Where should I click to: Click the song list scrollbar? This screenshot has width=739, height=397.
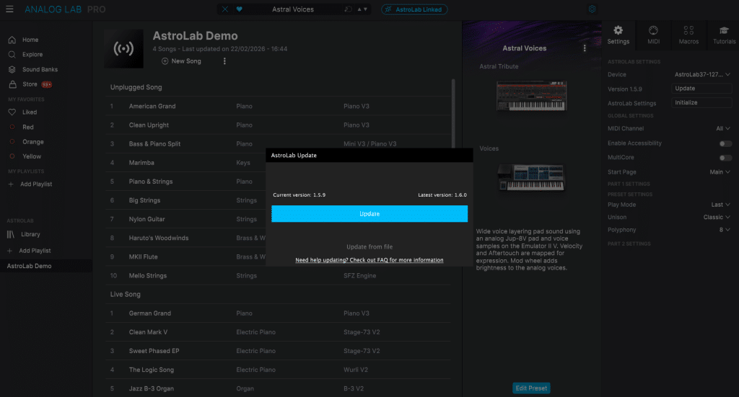[x=453, y=113]
